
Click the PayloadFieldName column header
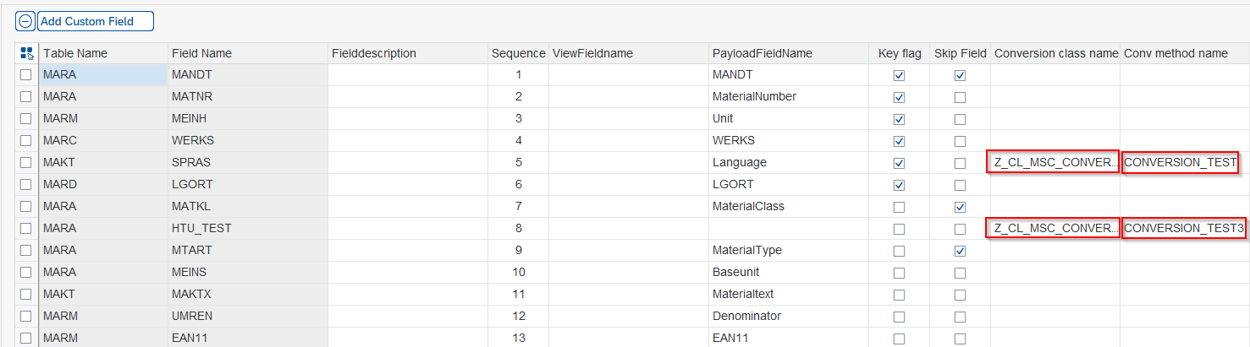789,53
